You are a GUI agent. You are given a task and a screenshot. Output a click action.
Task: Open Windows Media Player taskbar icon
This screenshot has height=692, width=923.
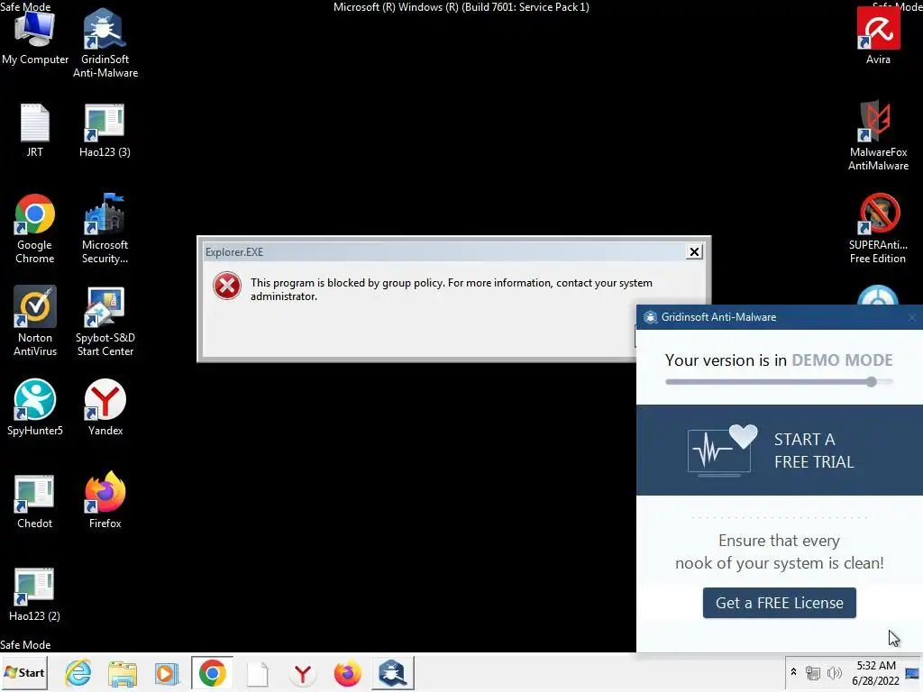pyautogui.click(x=167, y=673)
